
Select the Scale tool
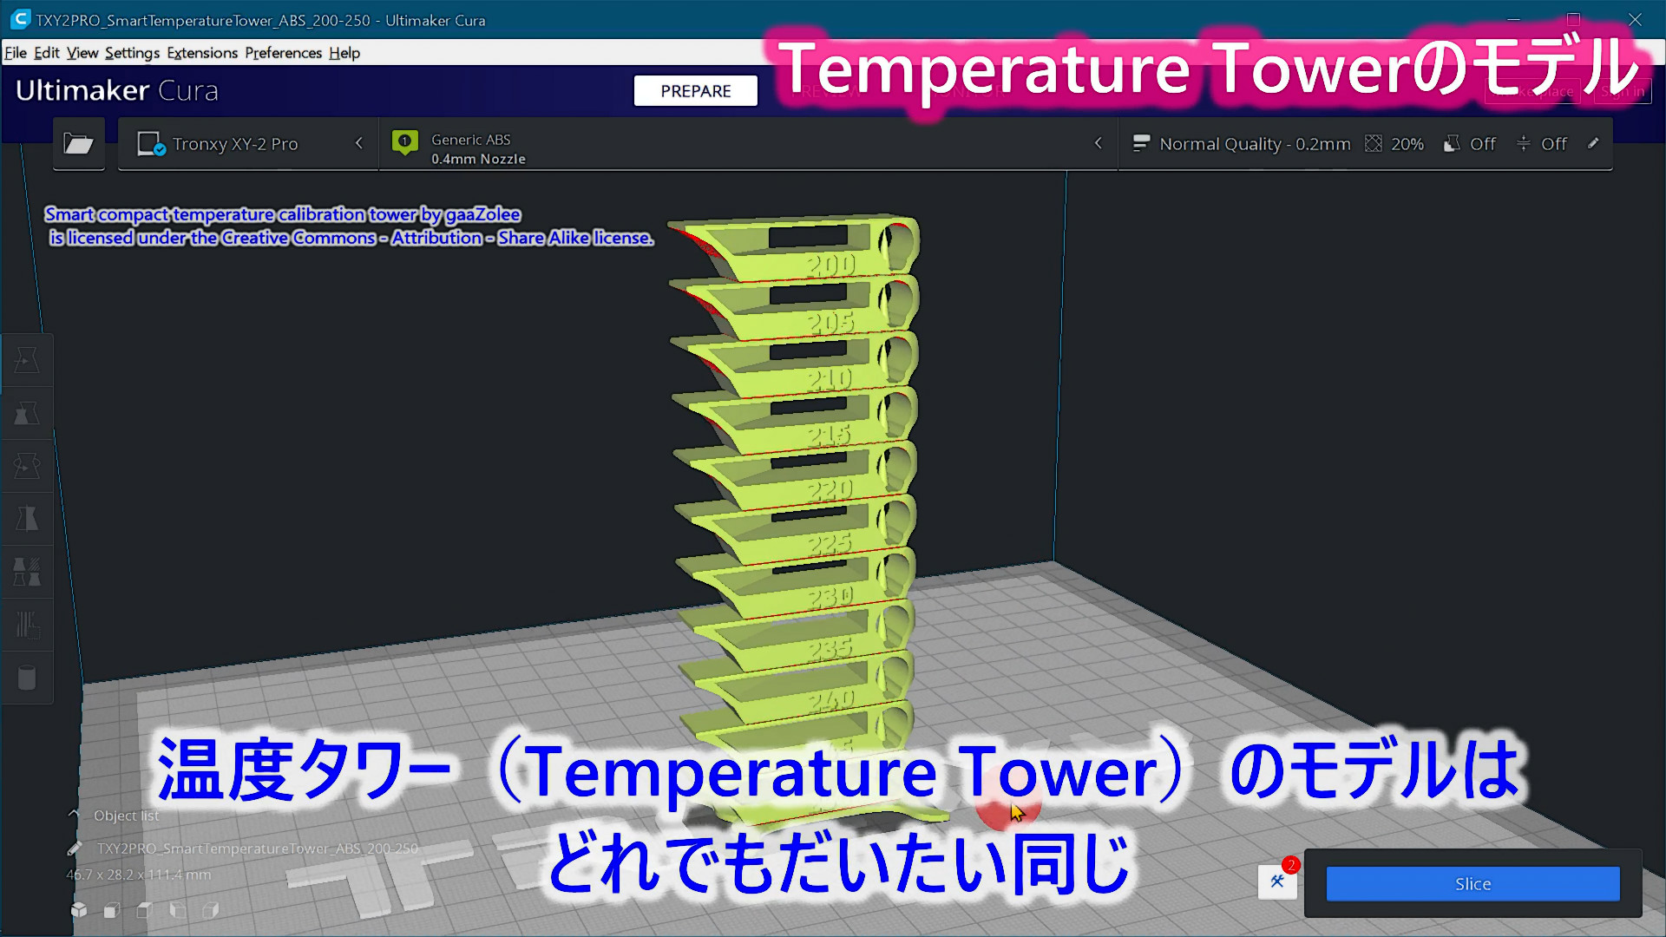[x=27, y=414]
